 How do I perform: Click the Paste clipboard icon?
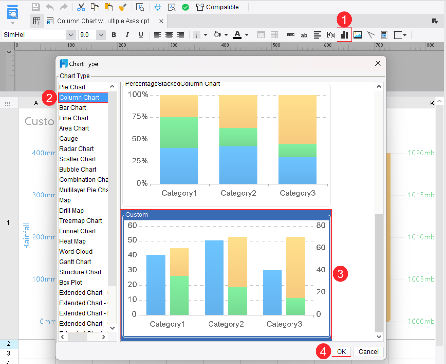click(109, 7)
